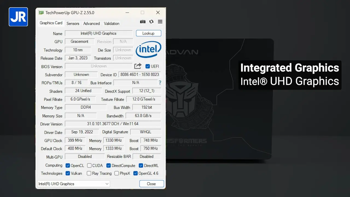Click the GPU field showing Gracemont
The height and width of the screenshot is (197, 350).
(x=80, y=42)
